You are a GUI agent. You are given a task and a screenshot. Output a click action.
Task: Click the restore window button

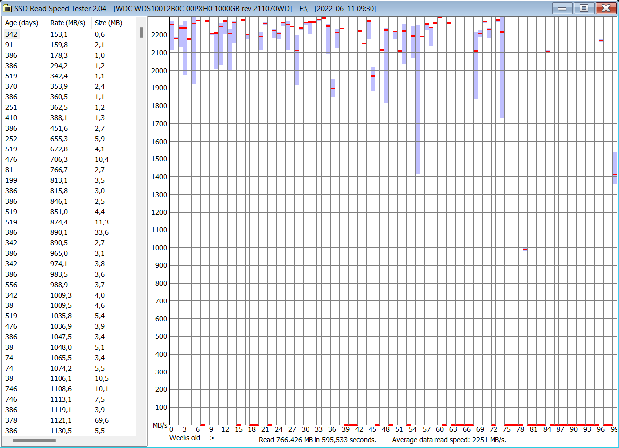pyautogui.click(x=584, y=8)
